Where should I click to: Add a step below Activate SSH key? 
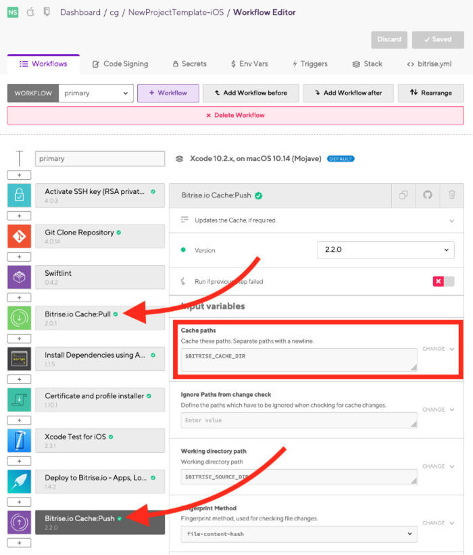click(19, 216)
